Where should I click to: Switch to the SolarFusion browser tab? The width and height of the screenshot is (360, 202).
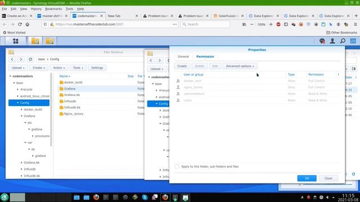click(229, 16)
